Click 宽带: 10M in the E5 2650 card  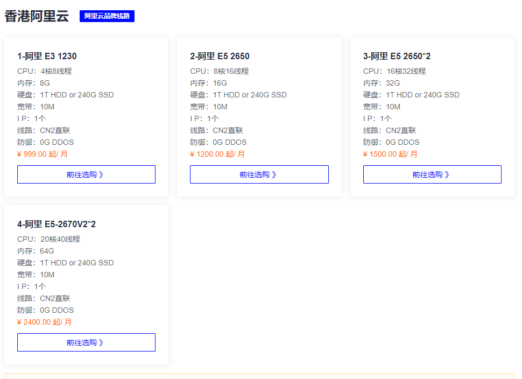point(209,107)
